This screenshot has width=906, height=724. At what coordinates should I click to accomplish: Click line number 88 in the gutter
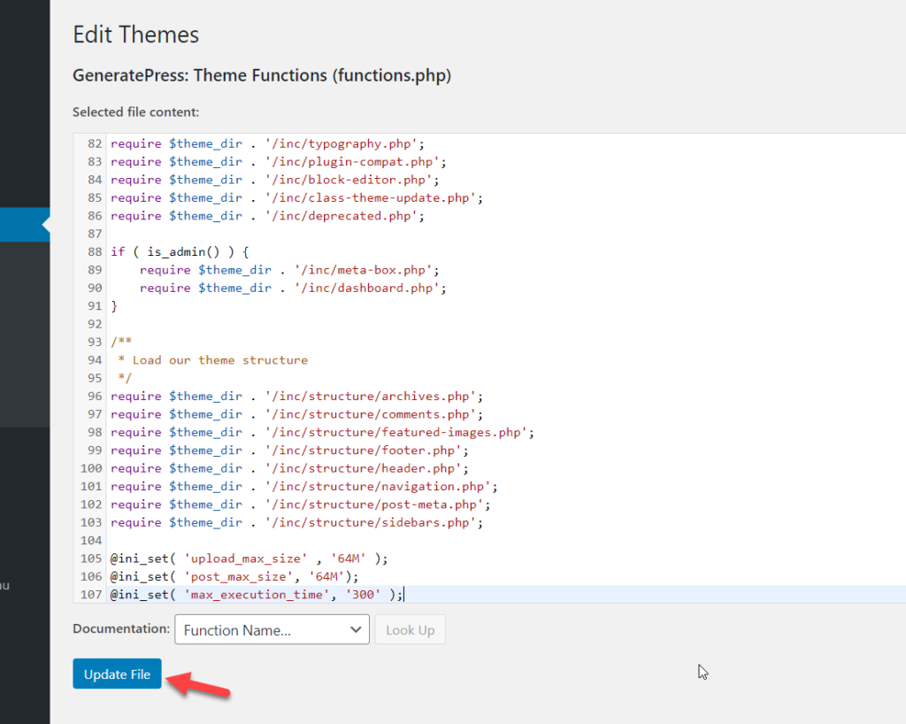[x=92, y=251]
